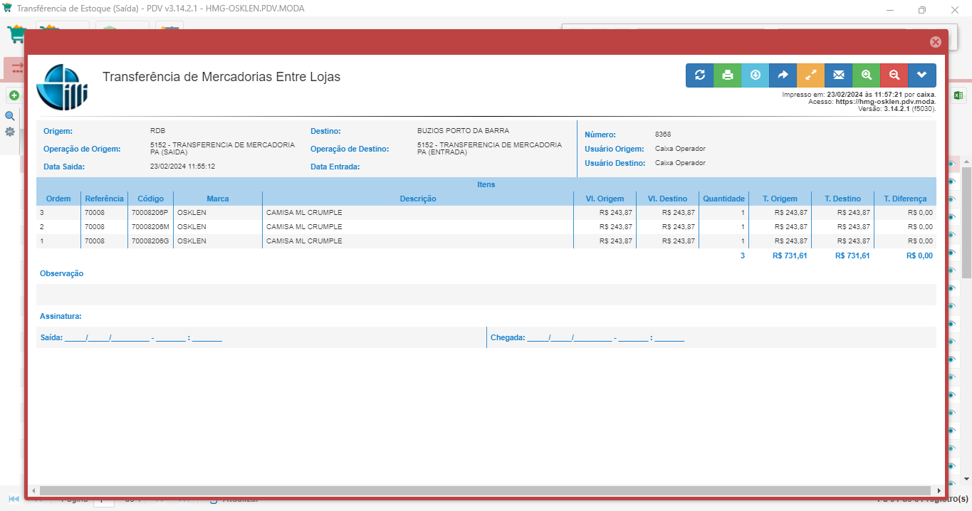This screenshot has height=511, width=972.
Task: Expand the report to fullscreen with the orange button
Action: (x=811, y=75)
